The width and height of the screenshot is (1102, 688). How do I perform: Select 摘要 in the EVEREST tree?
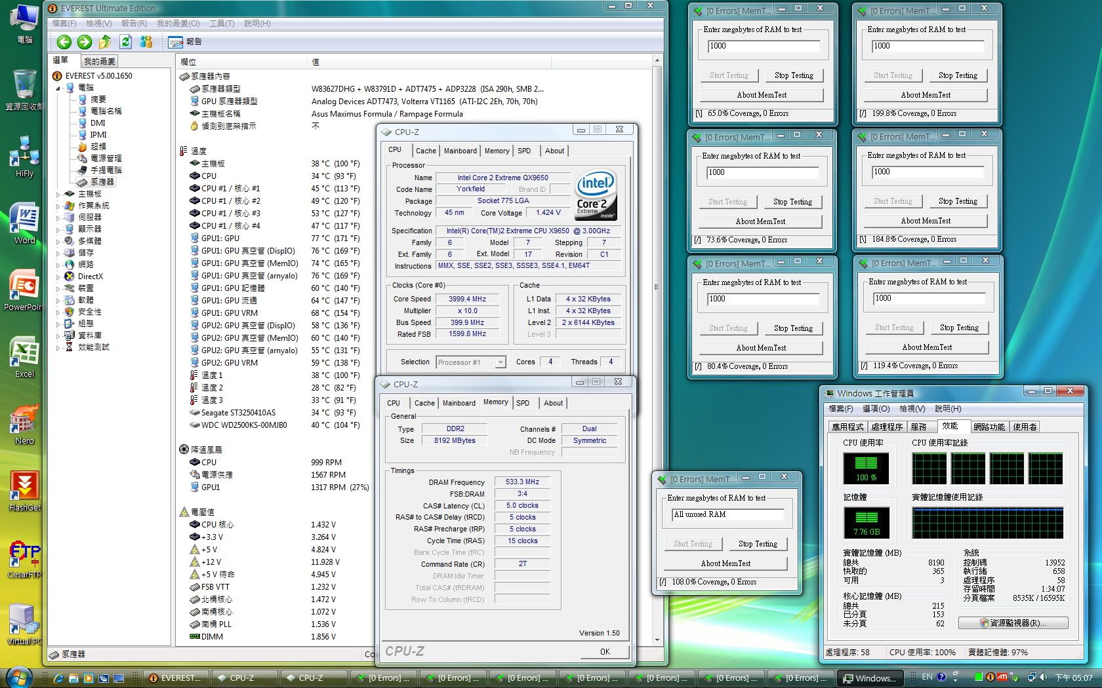(x=98, y=99)
